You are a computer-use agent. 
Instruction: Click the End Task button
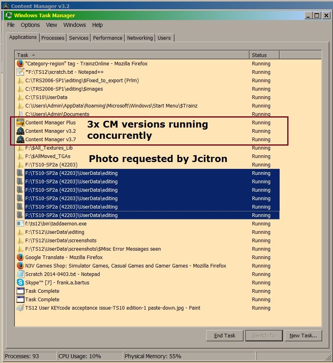coord(225,335)
